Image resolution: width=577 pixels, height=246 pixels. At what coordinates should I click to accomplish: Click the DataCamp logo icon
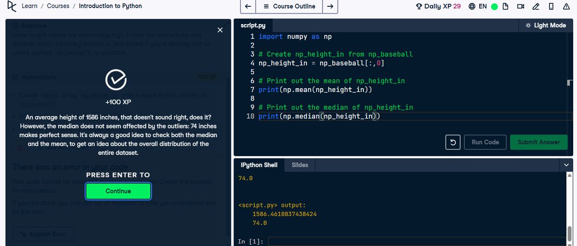[x=12, y=6]
